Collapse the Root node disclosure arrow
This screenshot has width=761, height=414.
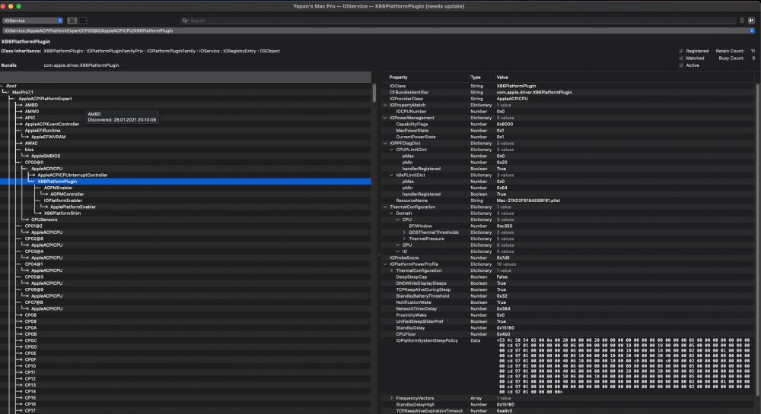click(2, 86)
